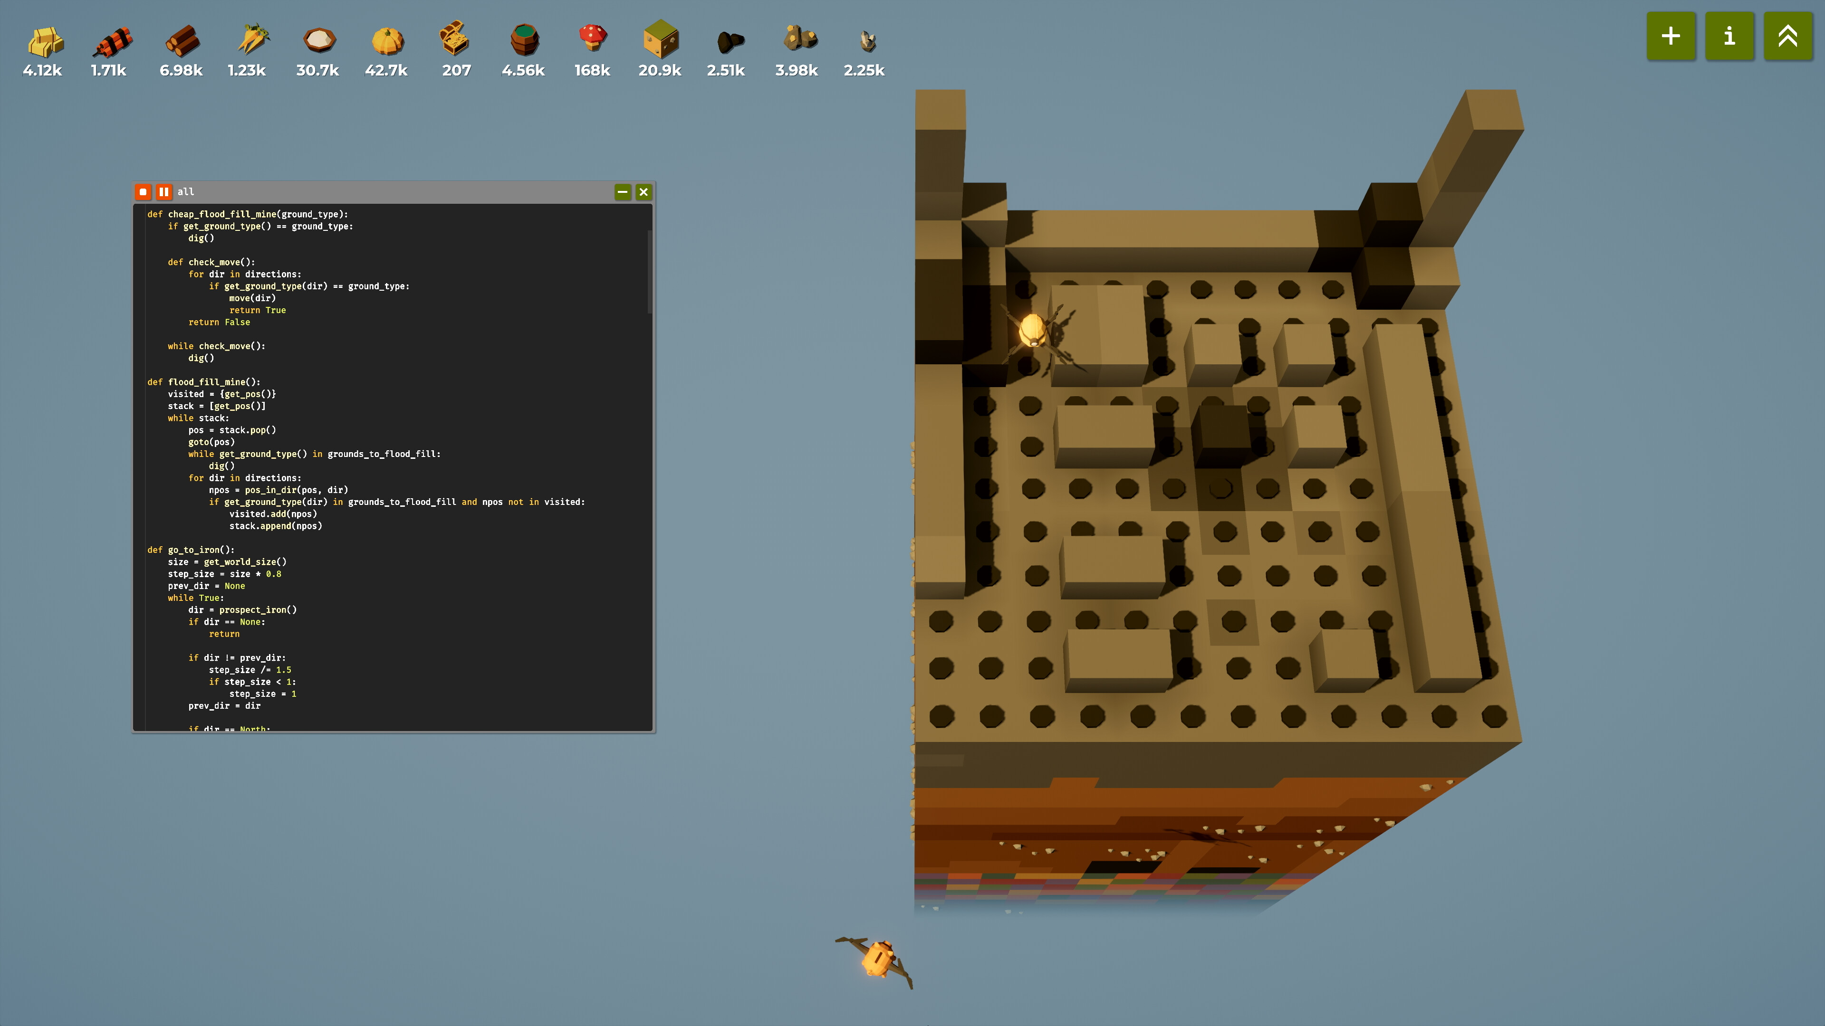
Task: Click the 'def flood_fill_mine():' code line
Action: [x=204, y=382]
